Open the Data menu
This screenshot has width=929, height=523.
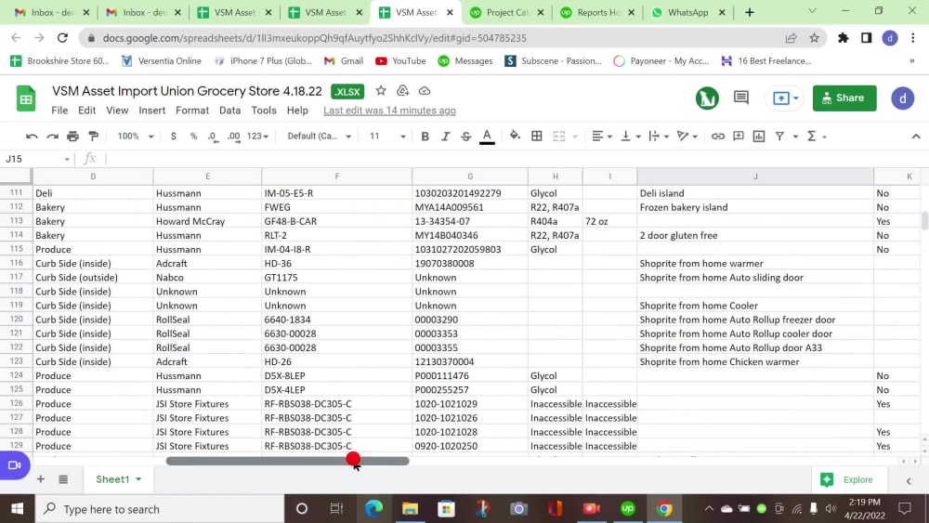[x=229, y=111]
